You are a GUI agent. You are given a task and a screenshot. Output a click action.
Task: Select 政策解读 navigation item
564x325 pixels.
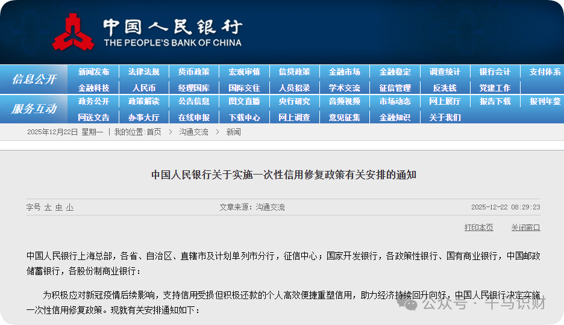(x=143, y=101)
